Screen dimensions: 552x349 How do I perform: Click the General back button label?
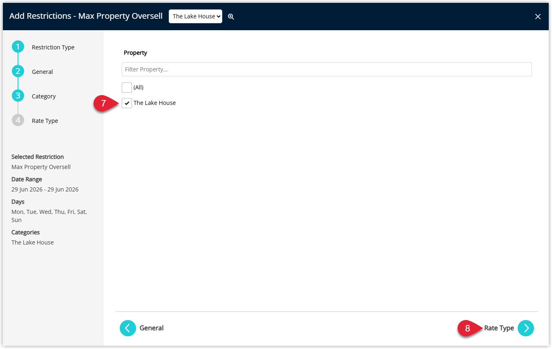[x=152, y=328]
